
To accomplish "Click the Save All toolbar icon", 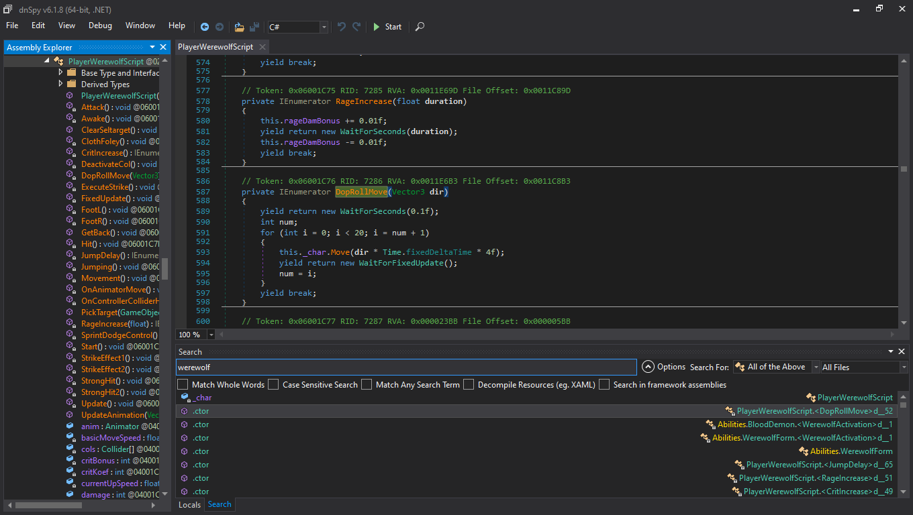I will point(254,27).
